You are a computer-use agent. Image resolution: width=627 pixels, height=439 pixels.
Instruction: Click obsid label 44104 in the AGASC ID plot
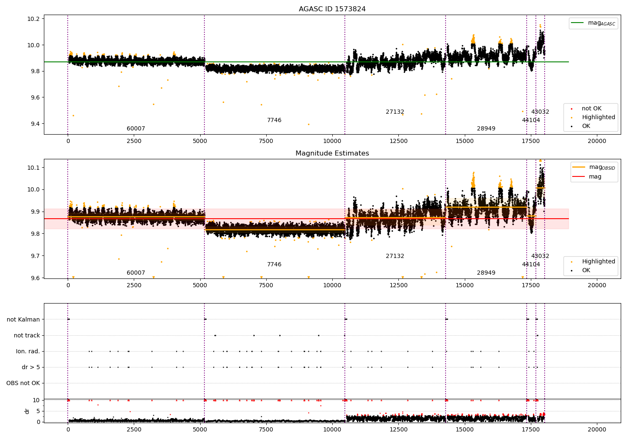tap(531, 120)
